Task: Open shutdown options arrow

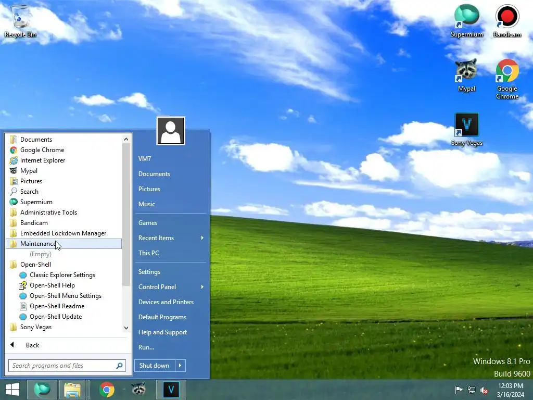Action: pos(180,366)
